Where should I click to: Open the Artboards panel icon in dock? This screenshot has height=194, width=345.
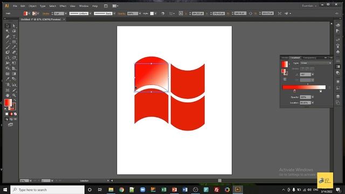[x=338, y=102]
